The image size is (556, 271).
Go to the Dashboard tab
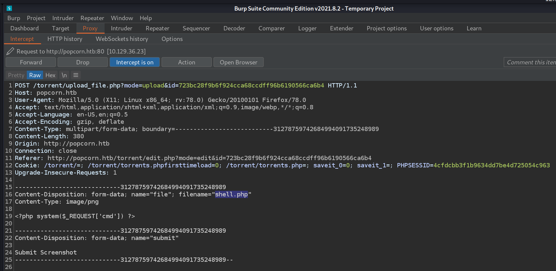coord(24,28)
